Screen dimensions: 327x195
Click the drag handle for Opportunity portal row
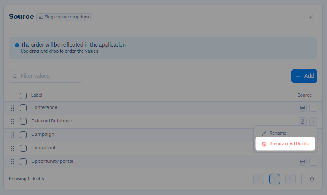pos(12,162)
